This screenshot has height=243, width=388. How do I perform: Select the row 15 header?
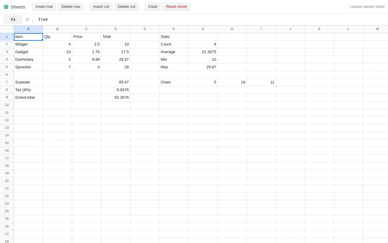pyautogui.click(x=7, y=143)
